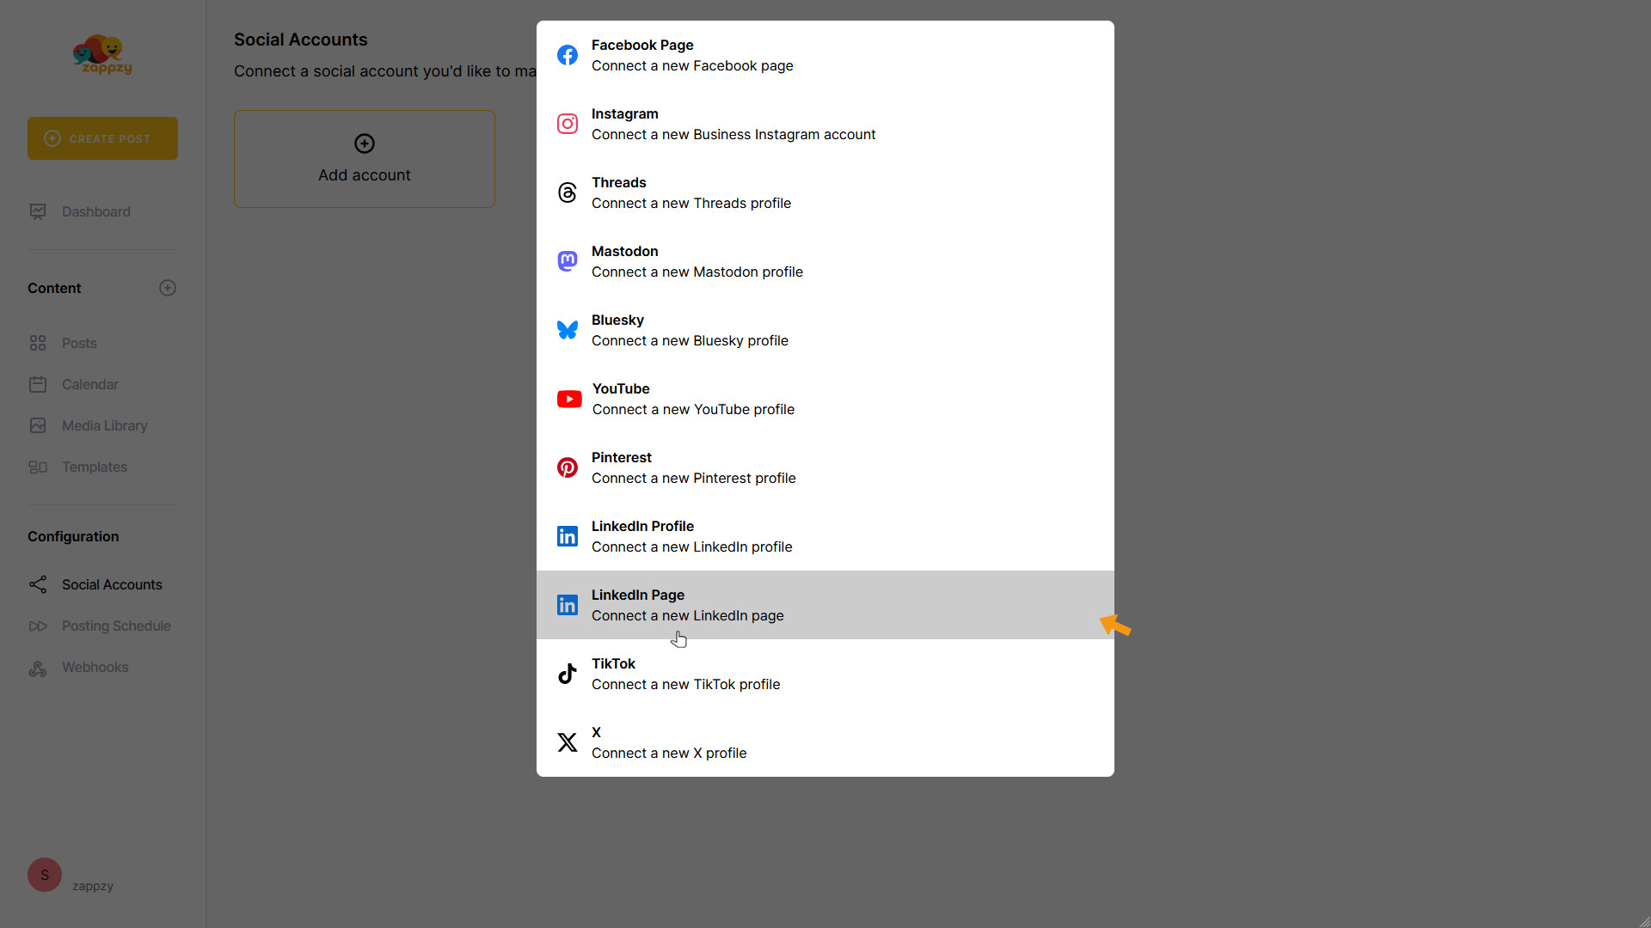Click 'Connect a new Pinterest profile' text
The width and height of the screenshot is (1651, 928).
point(694,478)
